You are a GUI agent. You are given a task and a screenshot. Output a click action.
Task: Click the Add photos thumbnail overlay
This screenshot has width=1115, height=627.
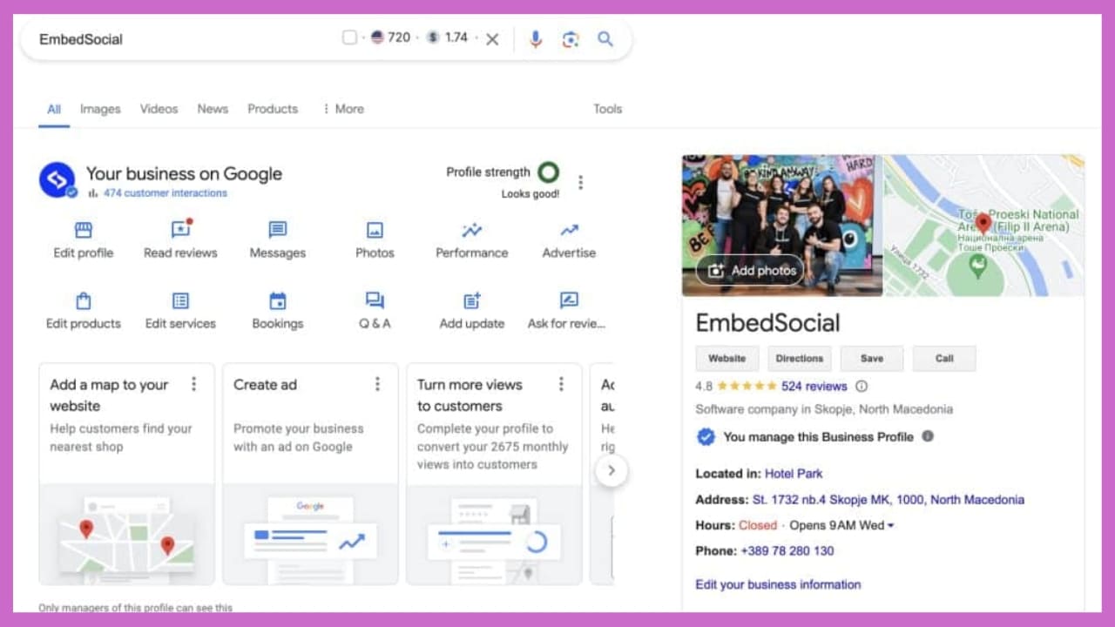tap(749, 271)
